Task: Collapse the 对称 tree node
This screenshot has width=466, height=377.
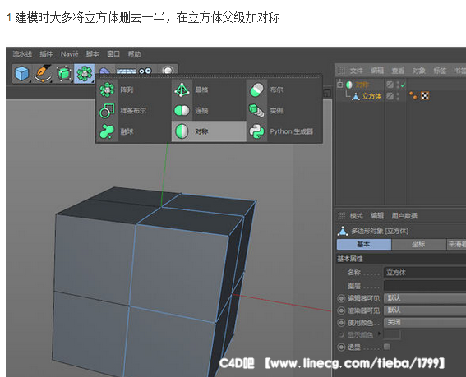Action: (339, 85)
